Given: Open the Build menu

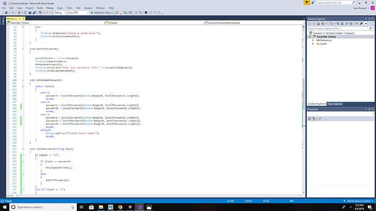Looking at the screenshot, I should click(40, 8).
